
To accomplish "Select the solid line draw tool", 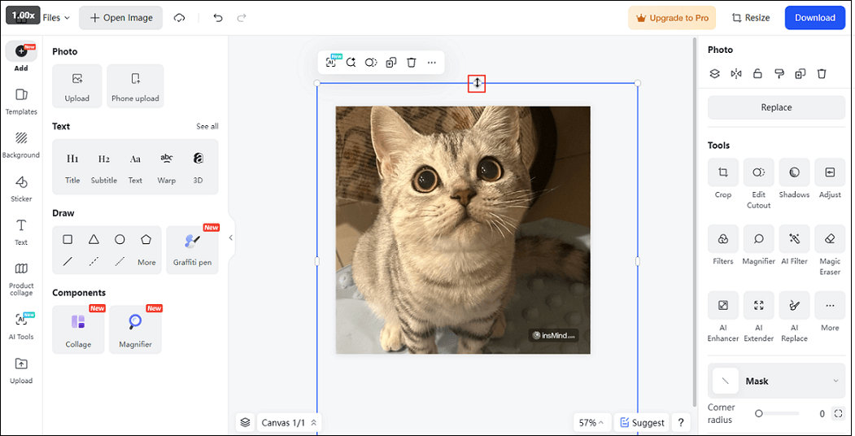I will coord(68,262).
